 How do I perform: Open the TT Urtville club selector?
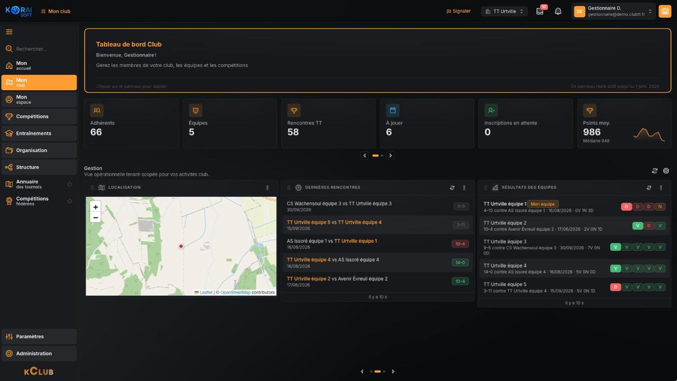point(504,11)
